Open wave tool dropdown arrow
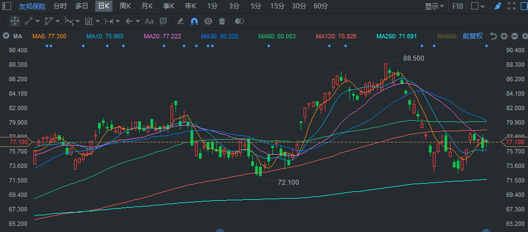Screen dimensions: 528x232 click(78, 21)
